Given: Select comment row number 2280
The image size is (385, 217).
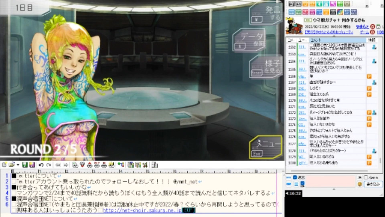Looking at the screenshot, I should [x=332, y=163].
